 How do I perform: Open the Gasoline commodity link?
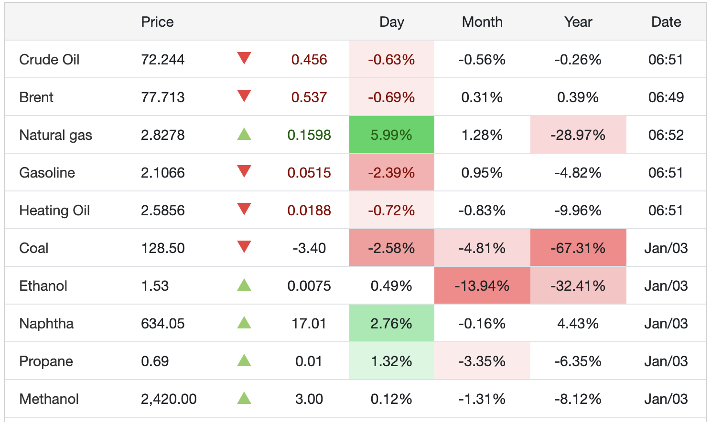point(47,173)
